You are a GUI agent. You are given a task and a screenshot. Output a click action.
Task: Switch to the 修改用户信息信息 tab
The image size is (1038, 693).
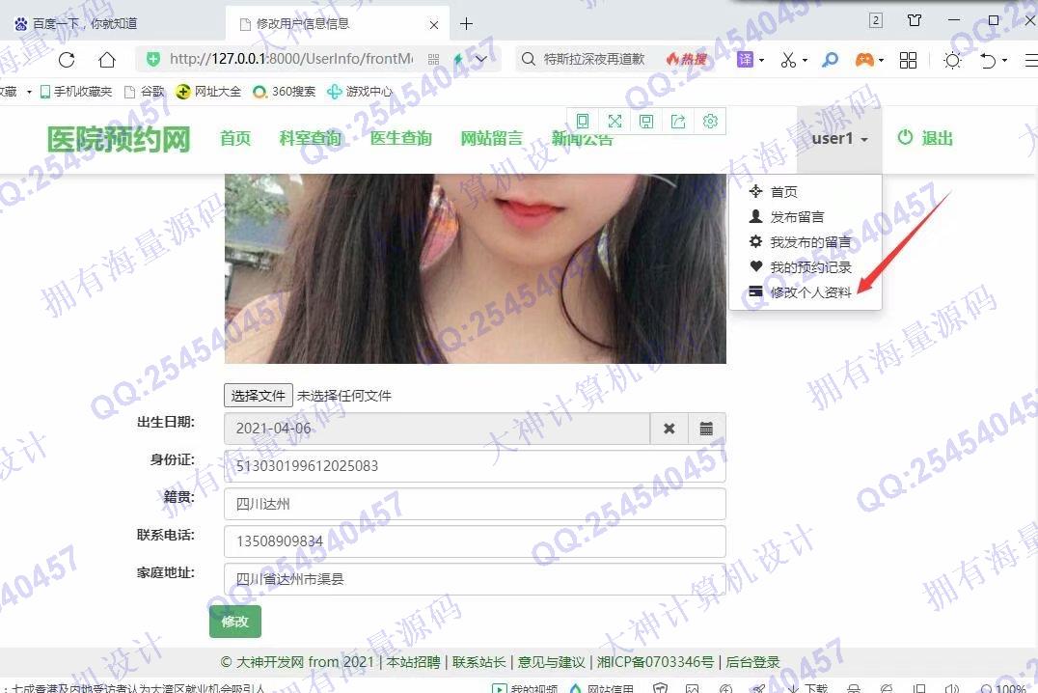click(338, 24)
